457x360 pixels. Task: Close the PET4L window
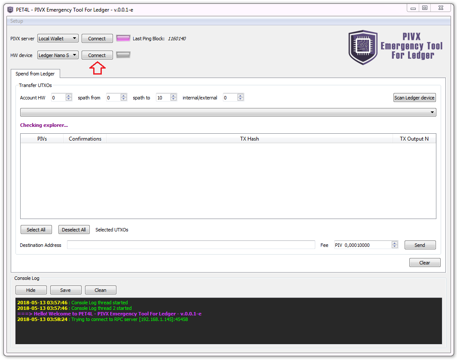click(x=441, y=8)
